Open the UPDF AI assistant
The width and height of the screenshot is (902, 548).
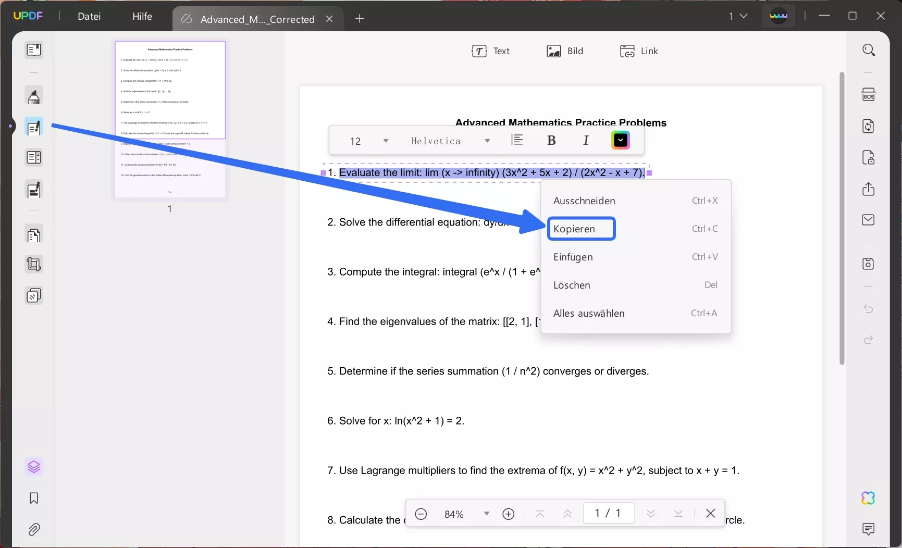869,499
